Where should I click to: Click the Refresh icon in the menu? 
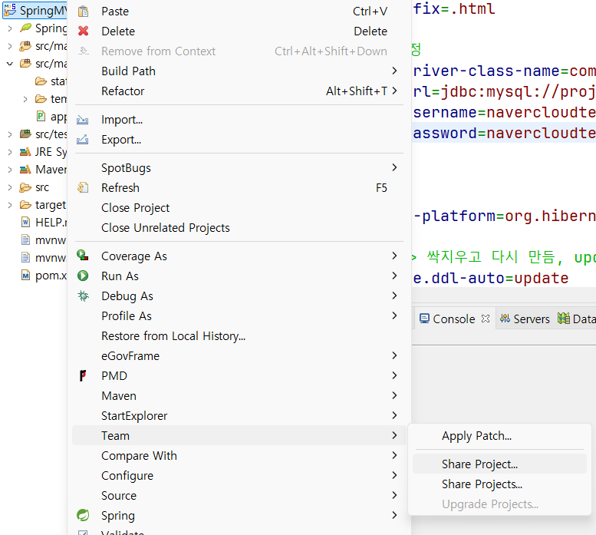(83, 187)
